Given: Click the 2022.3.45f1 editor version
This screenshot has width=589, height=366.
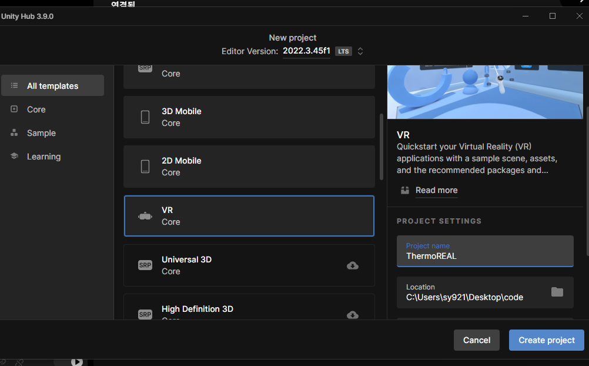Looking at the screenshot, I should (306, 51).
